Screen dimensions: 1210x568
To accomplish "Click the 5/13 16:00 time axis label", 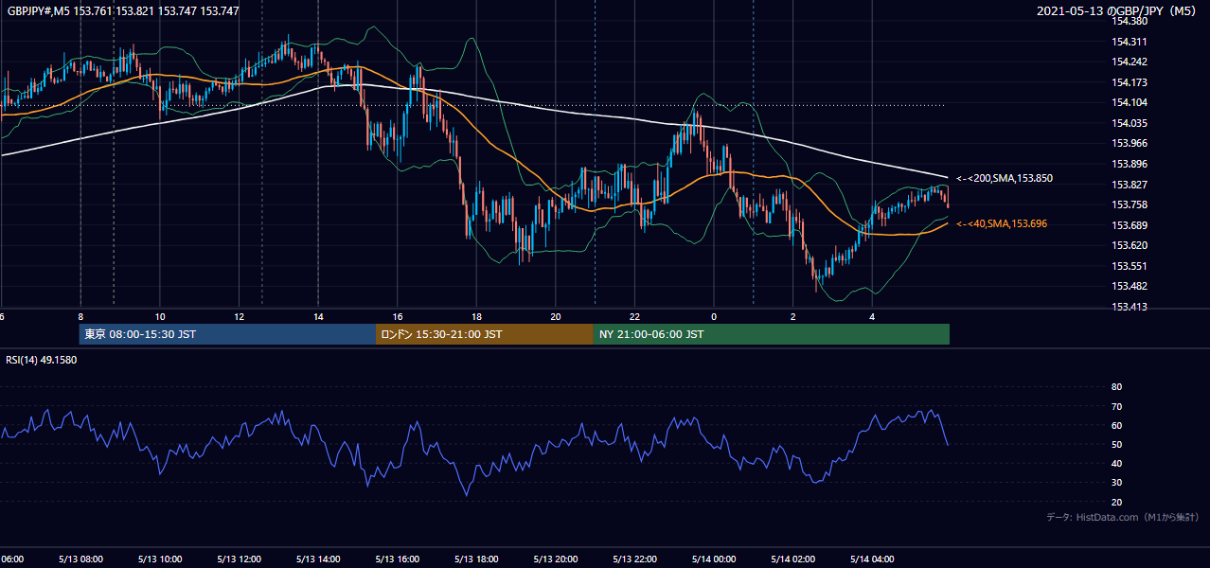I will (397, 559).
